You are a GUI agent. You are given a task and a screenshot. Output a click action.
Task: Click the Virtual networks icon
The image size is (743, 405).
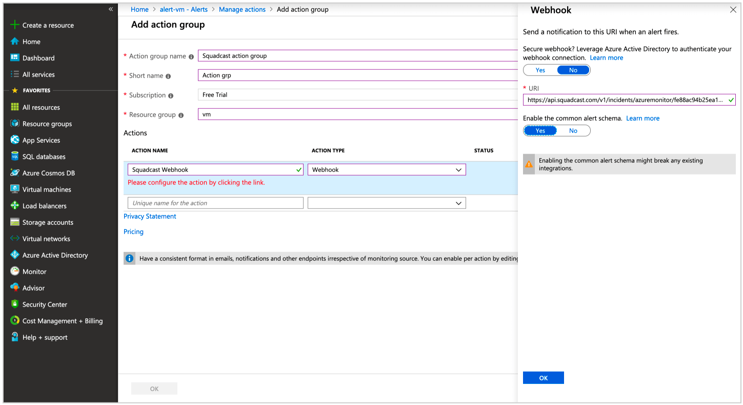coord(15,239)
